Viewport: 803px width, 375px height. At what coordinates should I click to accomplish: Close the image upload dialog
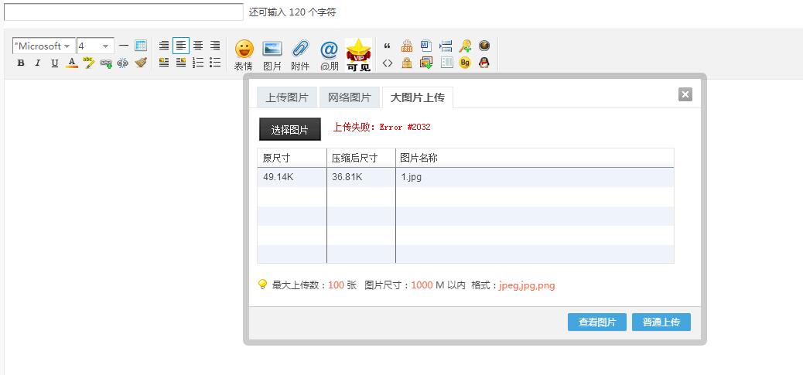pos(685,94)
